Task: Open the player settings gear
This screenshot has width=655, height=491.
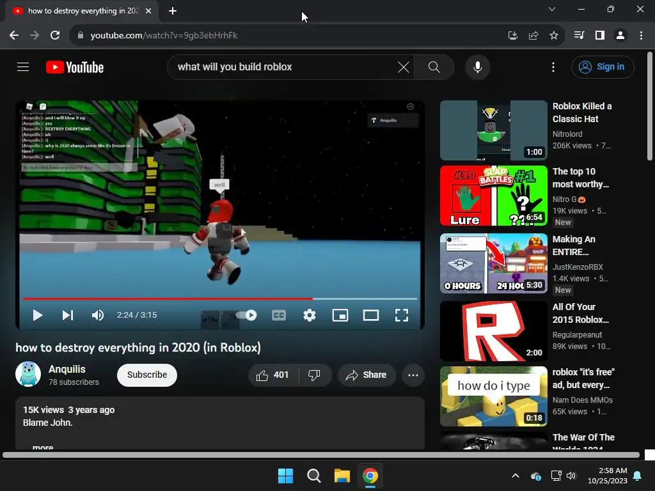Action: pos(309,315)
